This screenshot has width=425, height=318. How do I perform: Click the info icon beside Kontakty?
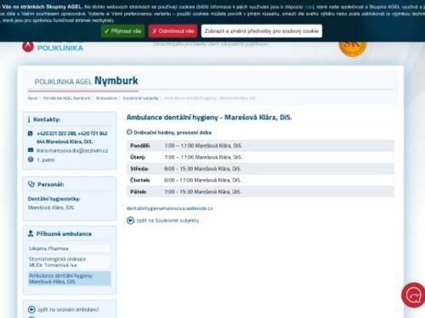coord(29,120)
